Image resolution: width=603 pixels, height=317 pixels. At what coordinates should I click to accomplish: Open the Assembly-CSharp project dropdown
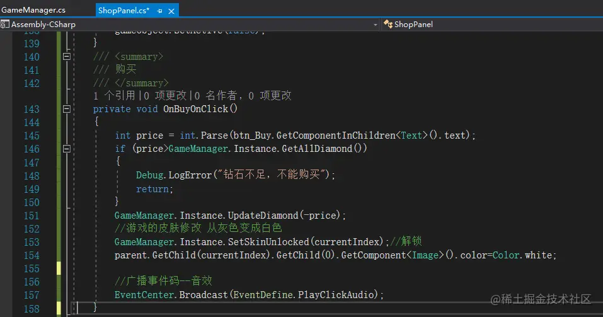pyautogui.click(x=376, y=25)
